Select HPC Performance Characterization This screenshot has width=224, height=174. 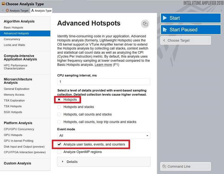16,67
